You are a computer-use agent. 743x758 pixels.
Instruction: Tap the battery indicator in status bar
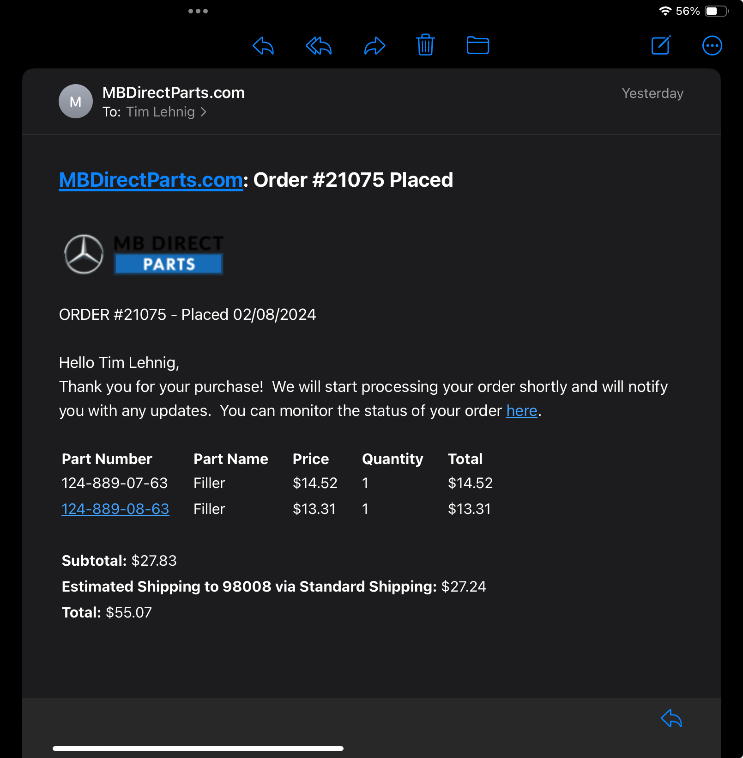click(x=716, y=11)
